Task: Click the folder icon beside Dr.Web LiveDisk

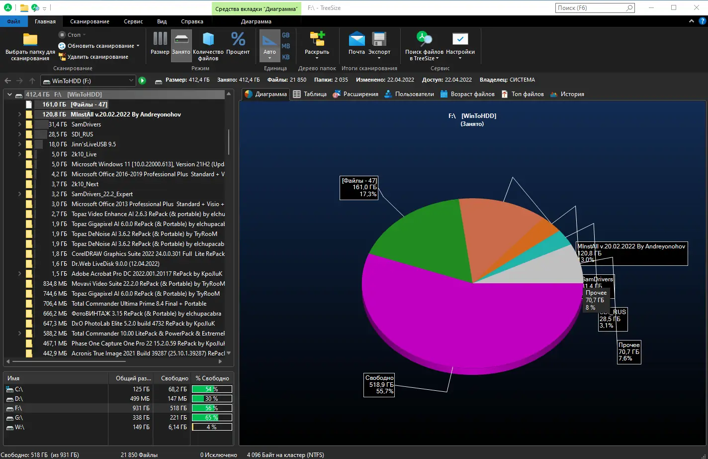Action: click(29, 264)
